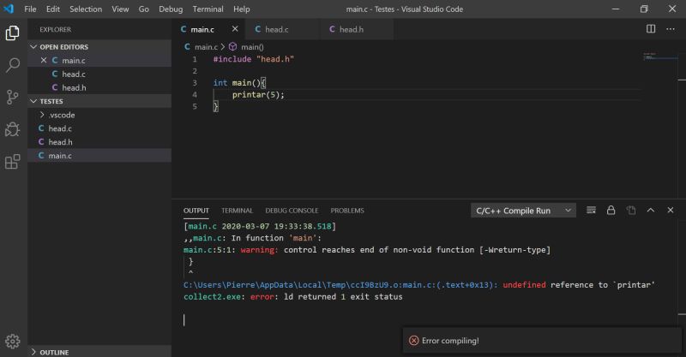Open the Terminal menu
686x357 pixels.
(208, 9)
